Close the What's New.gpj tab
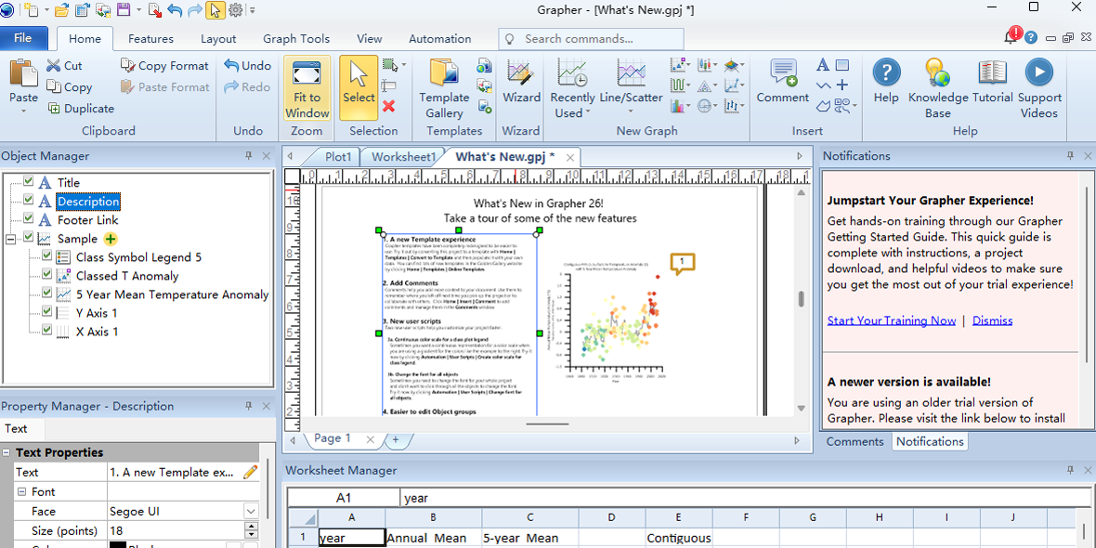Screen dimensions: 1096x548 click(x=570, y=157)
